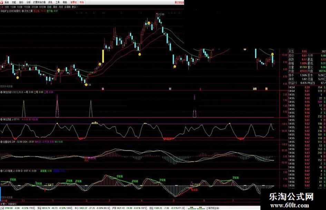This screenshot has height=210, width=326.
Task: Click the 收益 0.035 quote value
Action: tap(304, 83)
